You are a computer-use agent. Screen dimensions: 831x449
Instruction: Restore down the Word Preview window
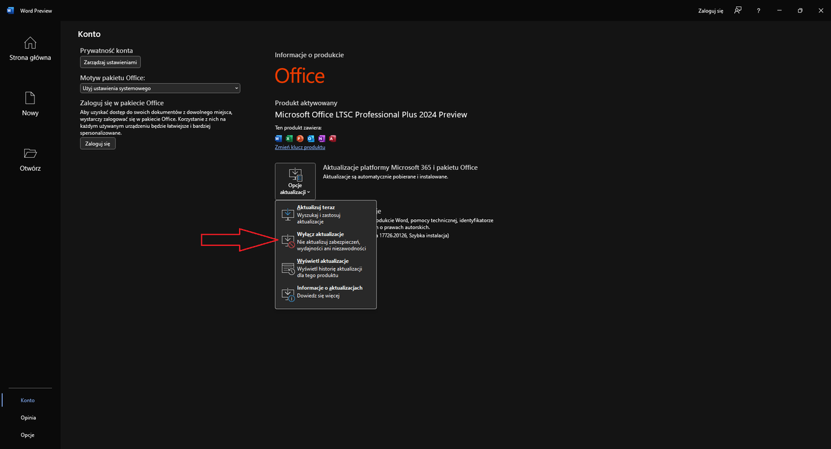tap(800, 10)
